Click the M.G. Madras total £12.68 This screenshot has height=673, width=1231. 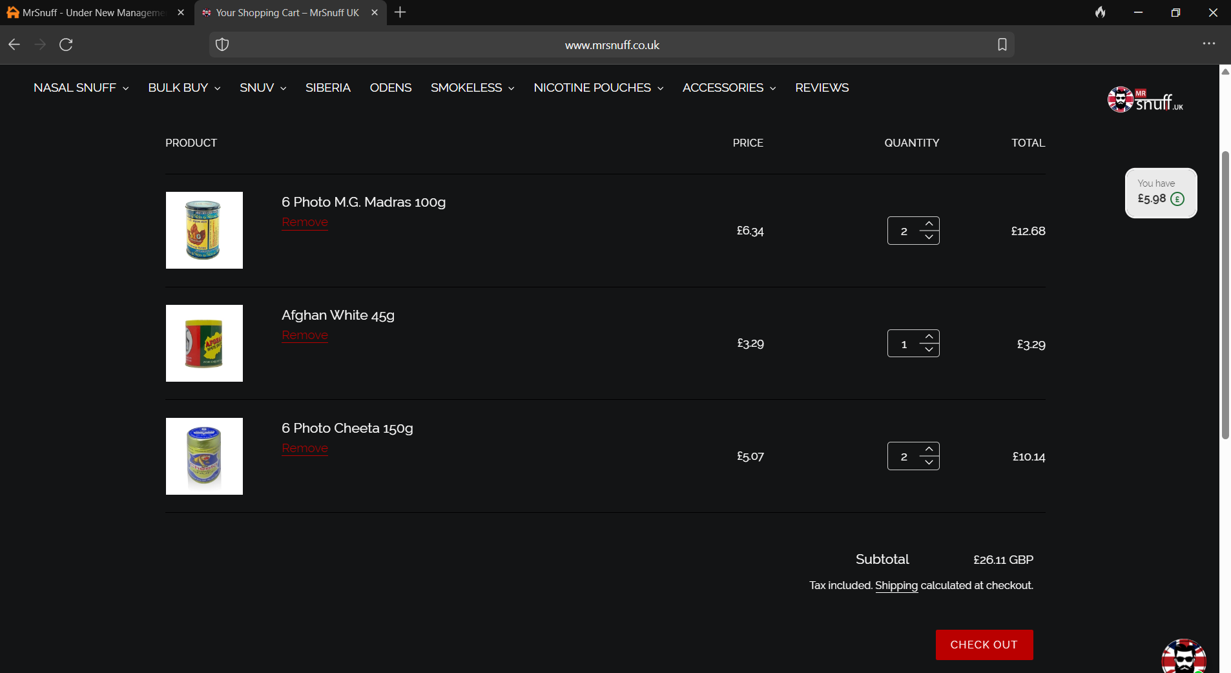(x=1028, y=231)
